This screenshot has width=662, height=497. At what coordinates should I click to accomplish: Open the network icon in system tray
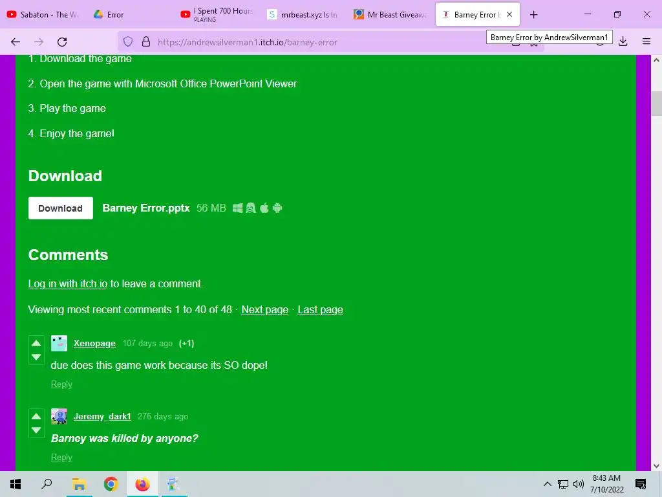tap(563, 484)
